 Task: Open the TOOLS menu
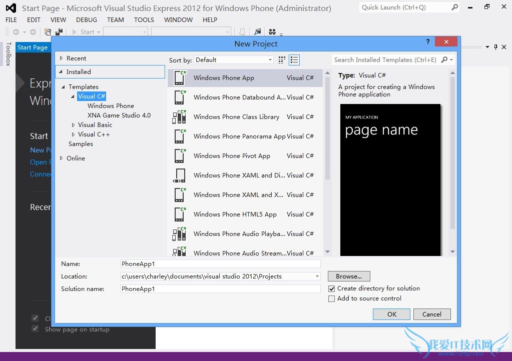coord(144,19)
